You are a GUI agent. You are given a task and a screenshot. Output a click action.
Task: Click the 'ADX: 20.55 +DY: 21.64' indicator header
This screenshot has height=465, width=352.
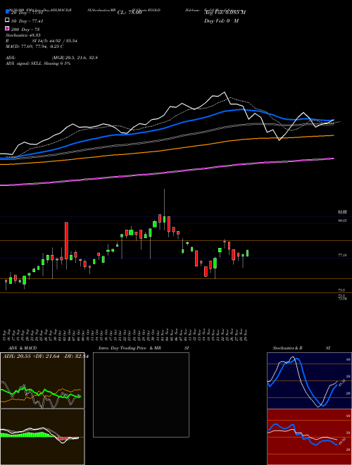tap(45, 356)
